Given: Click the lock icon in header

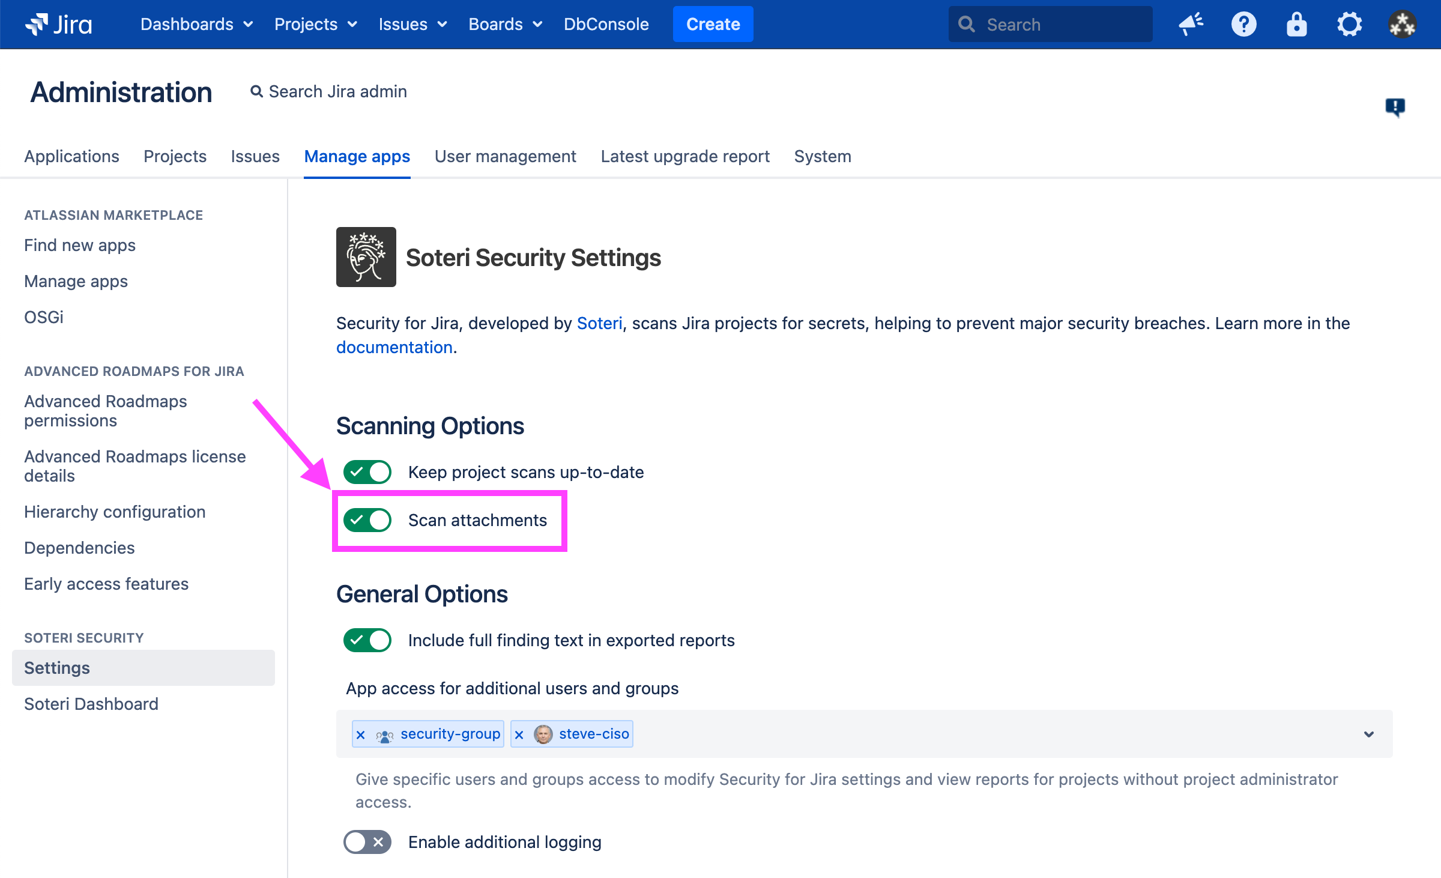Looking at the screenshot, I should click(1296, 24).
